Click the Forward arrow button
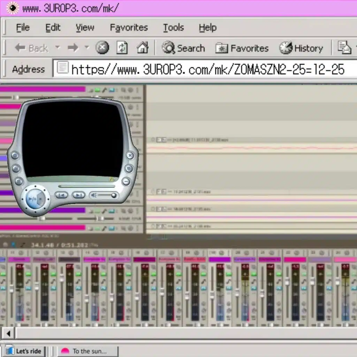The height and width of the screenshot is (357, 357). coord(73,48)
